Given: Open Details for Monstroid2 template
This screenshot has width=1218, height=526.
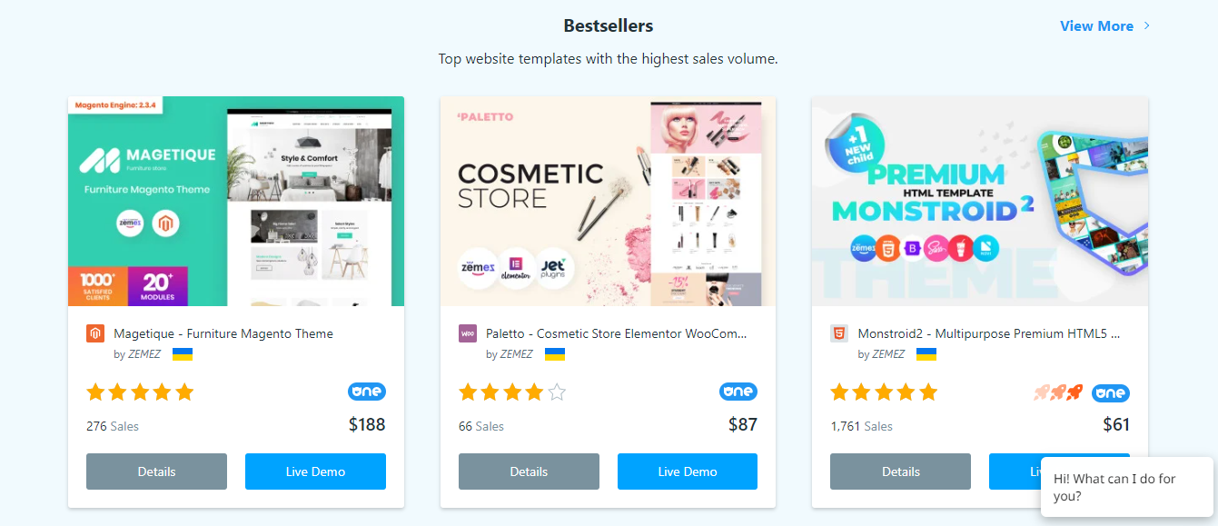Looking at the screenshot, I should coord(900,471).
